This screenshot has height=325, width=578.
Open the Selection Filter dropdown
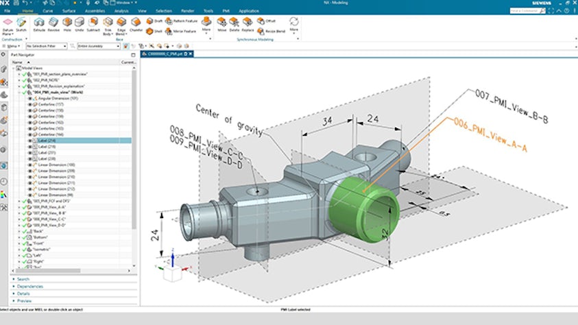point(47,46)
